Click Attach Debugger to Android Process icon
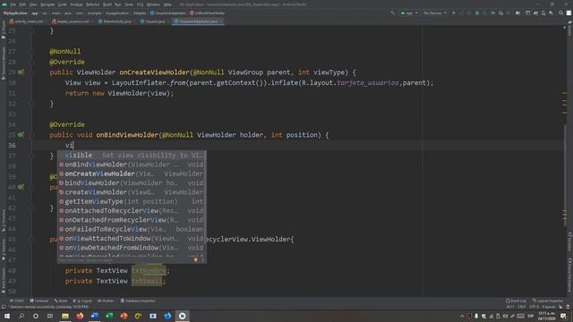 point(501,13)
